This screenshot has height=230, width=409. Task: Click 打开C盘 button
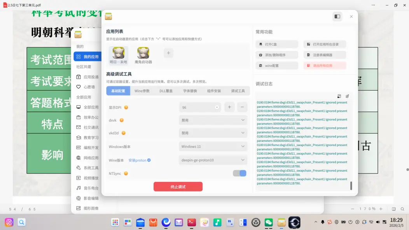coord(277,44)
